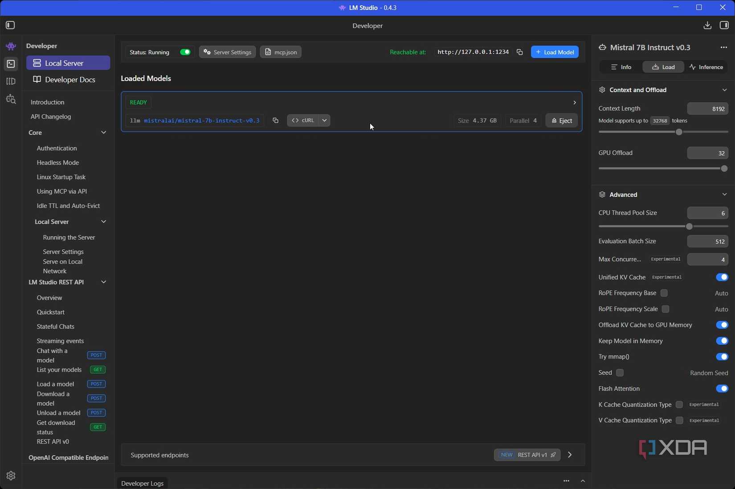Image resolution: width=735 pixels, height=489 pixels.
Task: Open the downloads icon in top bar
Action: click(707, 25)
